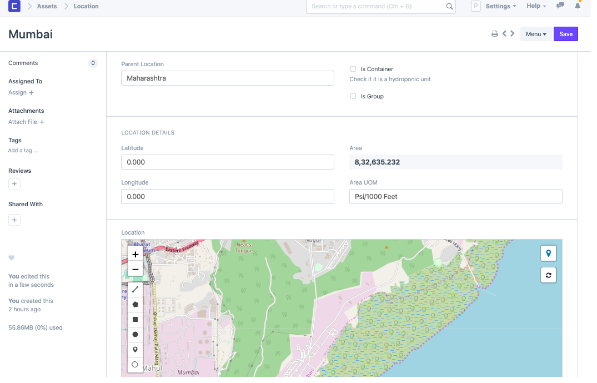
Task: Go to Assets breadcrumb
Action: coord(47,6)
